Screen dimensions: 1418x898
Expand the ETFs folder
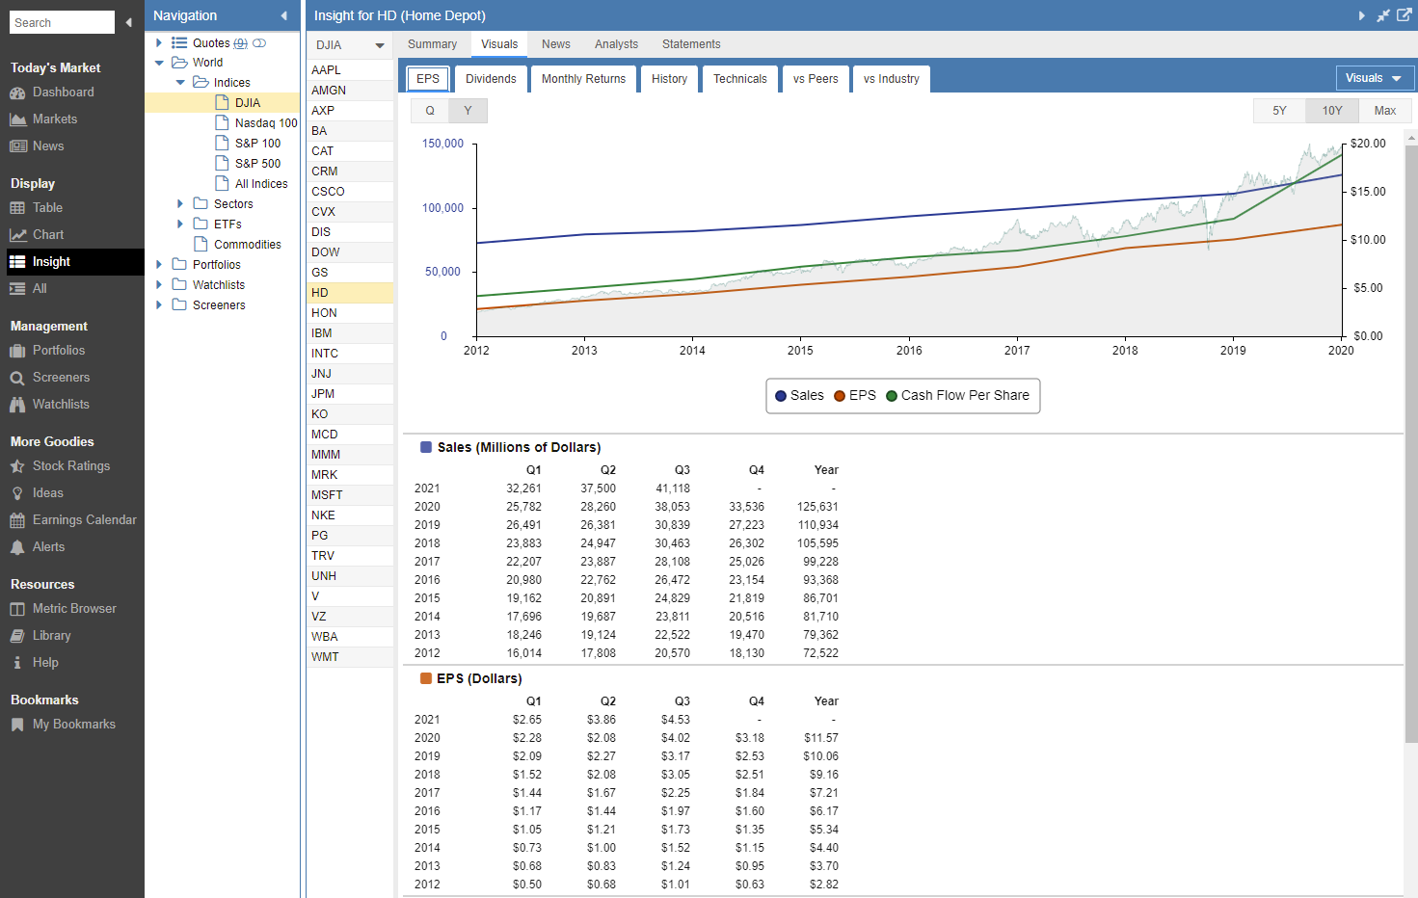click(x=180, y=224)
